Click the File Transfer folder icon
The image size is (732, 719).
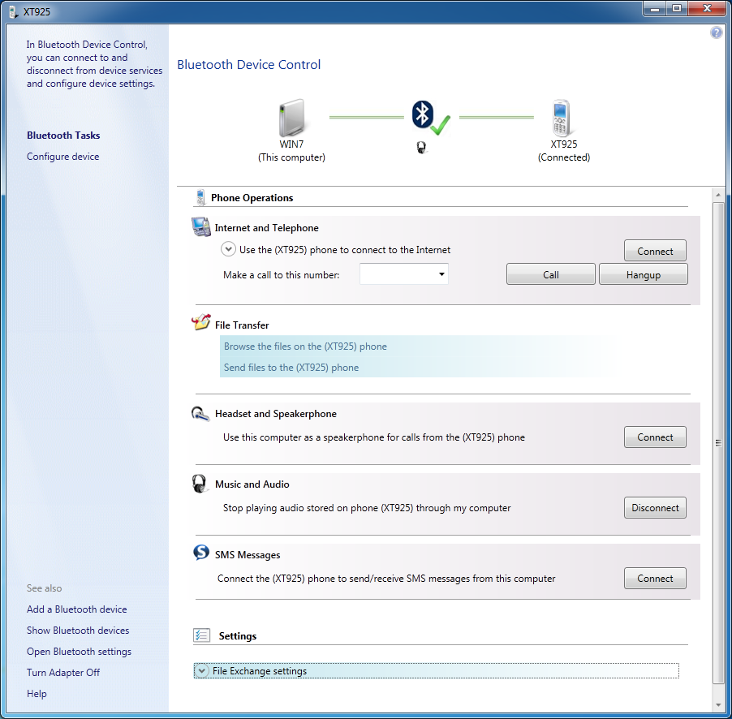coord(201,322)
